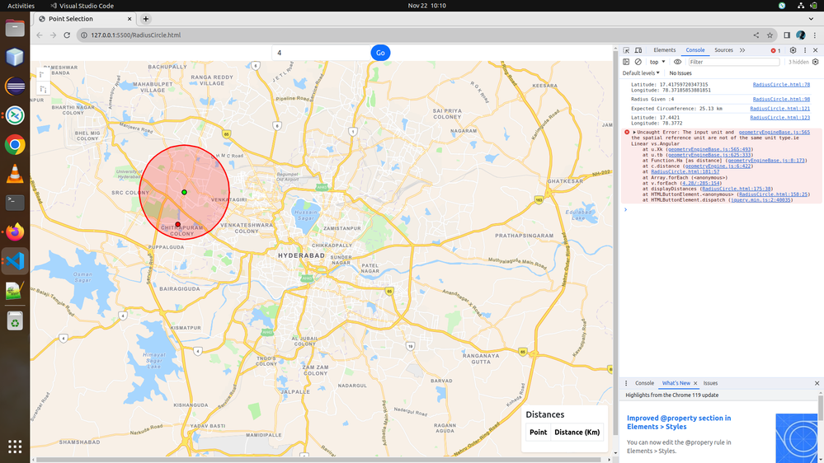Viewport: 824px width, 463px height.
Task: Open RadiusCircle.html:121 source link
Action: point(779,109)
